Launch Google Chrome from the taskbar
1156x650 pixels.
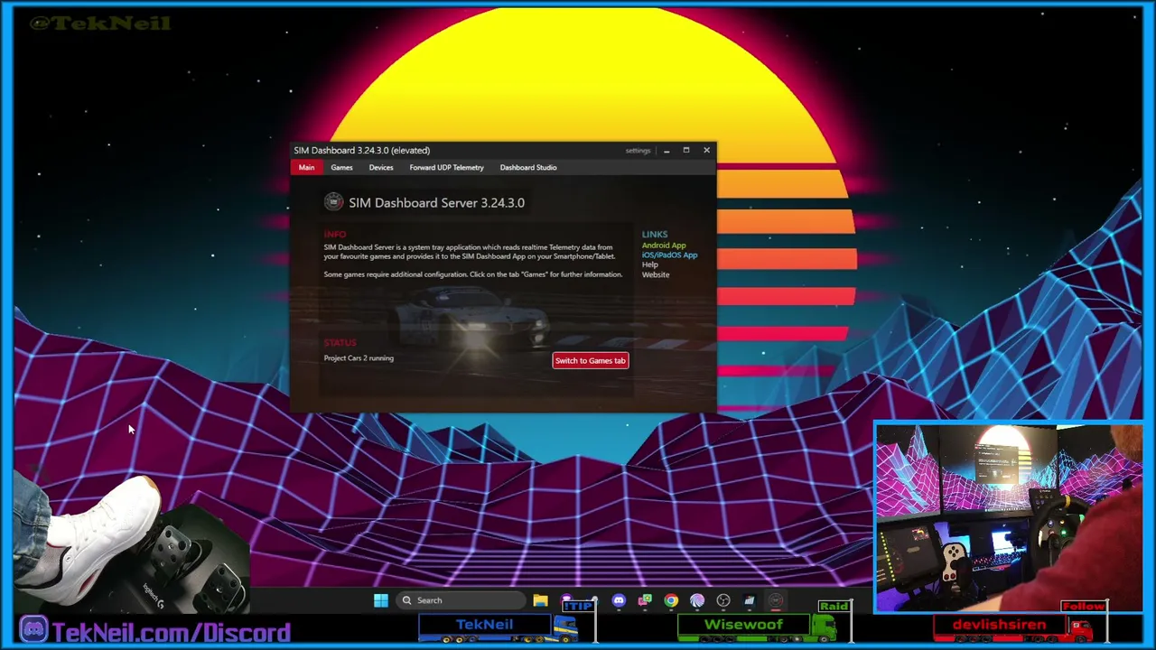coord(671,600)
